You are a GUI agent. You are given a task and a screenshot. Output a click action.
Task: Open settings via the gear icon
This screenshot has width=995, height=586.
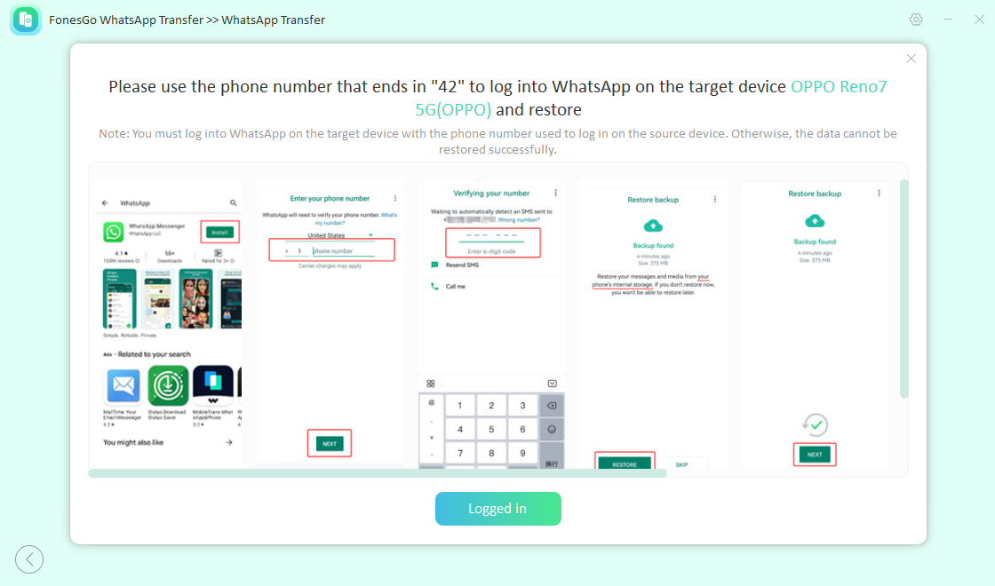pos(916,20)
